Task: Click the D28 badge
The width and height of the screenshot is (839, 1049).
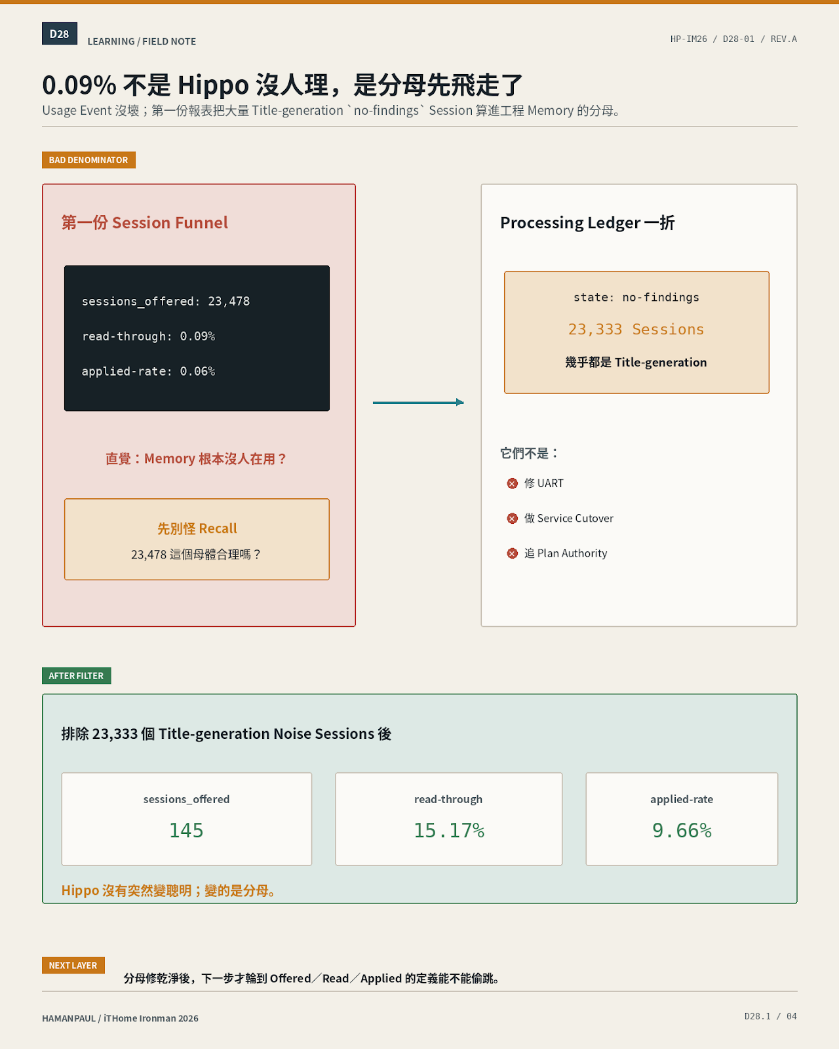Action: click(x=60, y=34)
